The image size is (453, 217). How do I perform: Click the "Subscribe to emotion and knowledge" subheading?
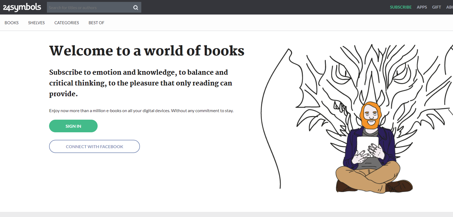[140, 83]
